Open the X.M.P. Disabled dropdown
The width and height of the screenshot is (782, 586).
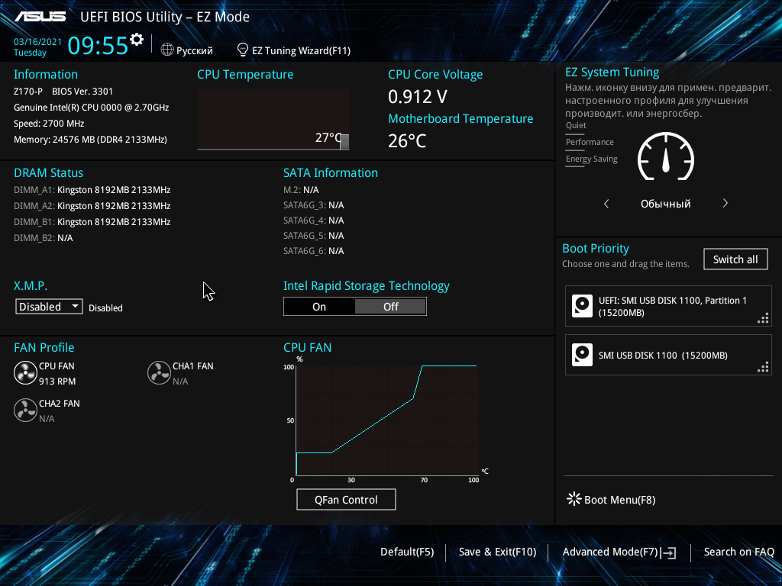coord(49,307)
